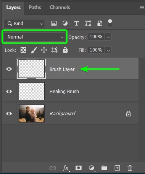This screenshot has width=145, height=174.
Task: Filter for type layers icon
Action: (x=77, y=23)
